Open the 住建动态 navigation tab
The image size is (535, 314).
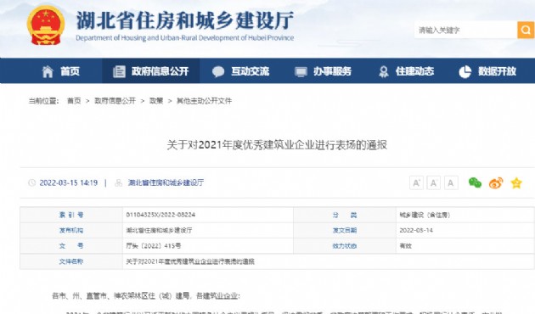point(406,71)
